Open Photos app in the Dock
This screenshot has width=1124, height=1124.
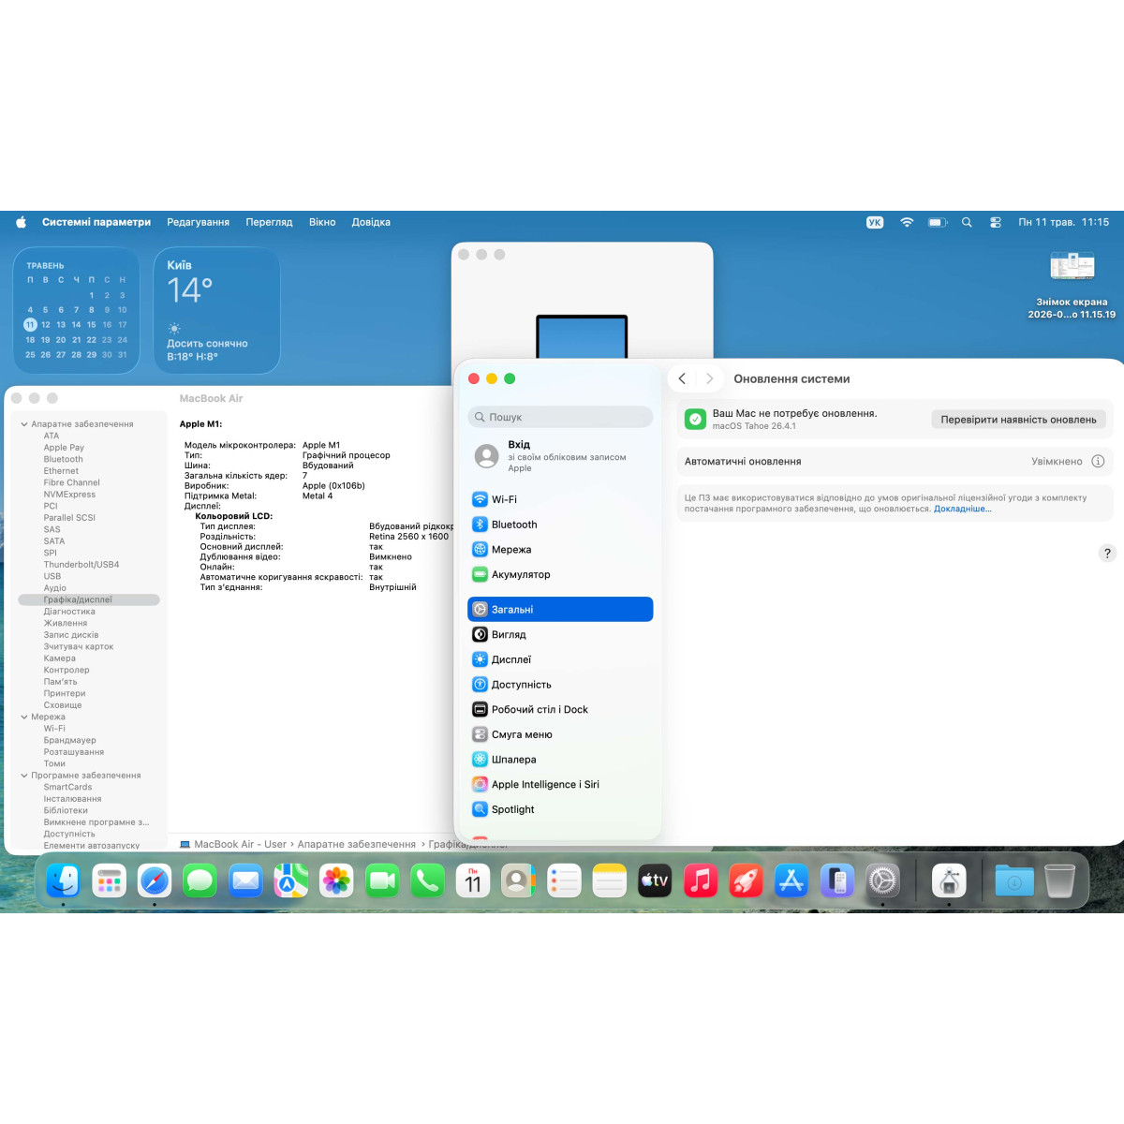[x=336, y=880]
